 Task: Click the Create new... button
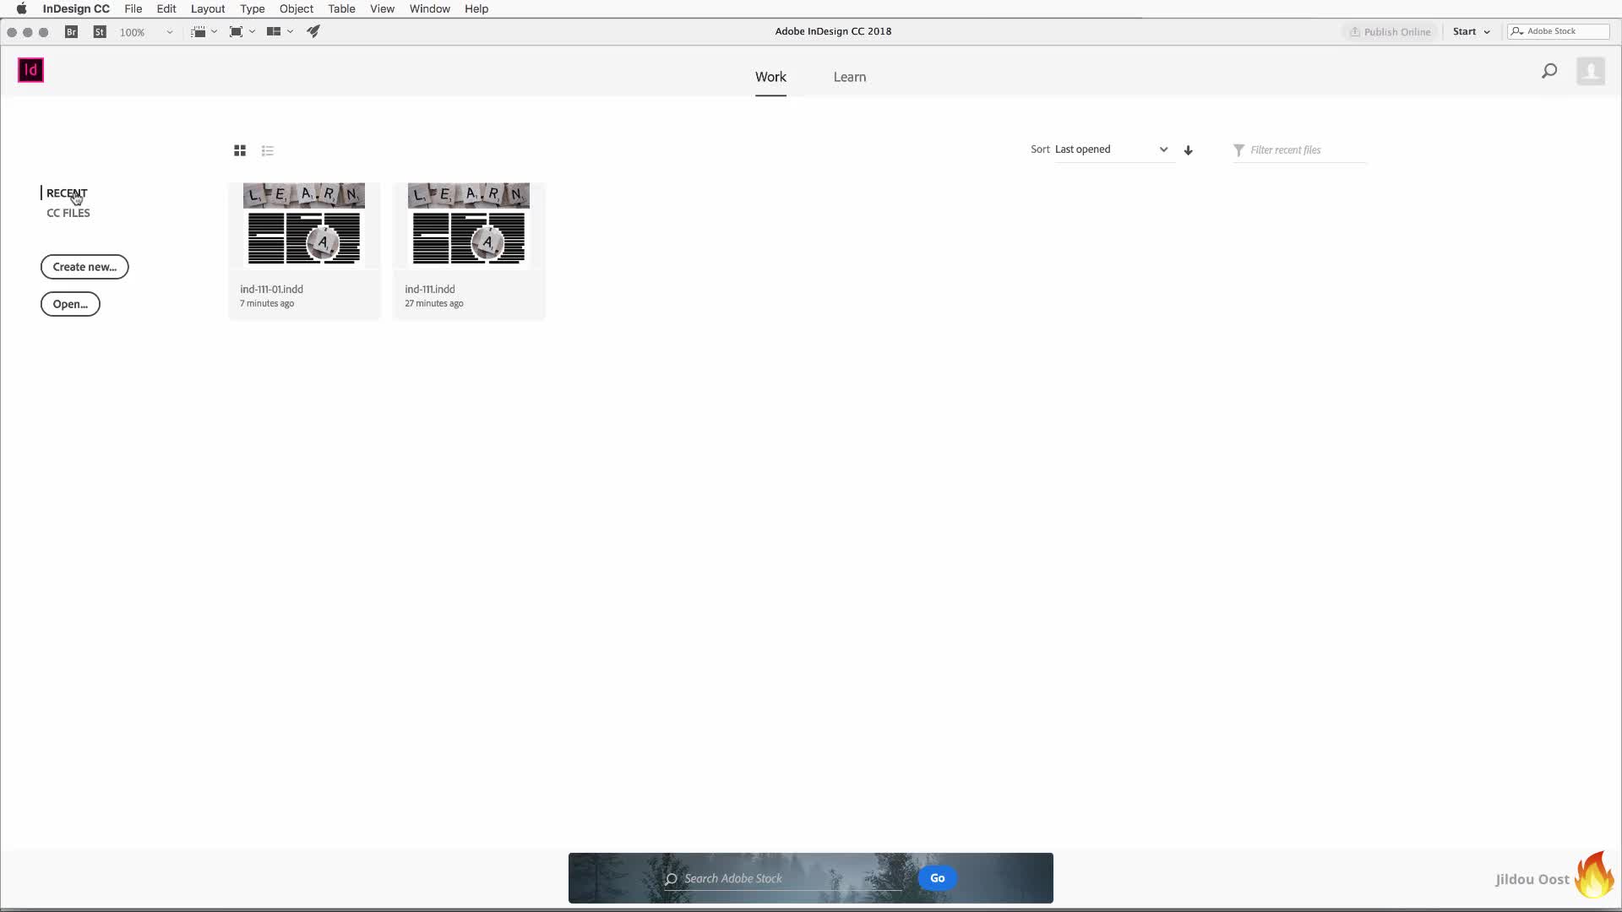click(84, 267)
